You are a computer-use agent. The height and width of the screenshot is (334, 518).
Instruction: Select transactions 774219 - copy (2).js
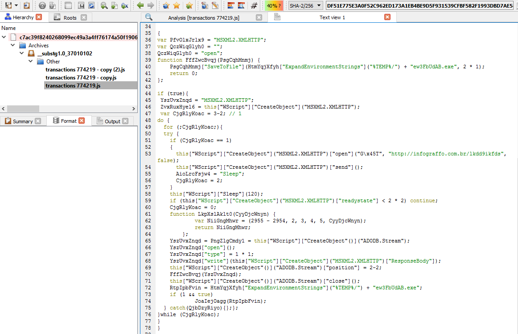click(x=85, y=70)
